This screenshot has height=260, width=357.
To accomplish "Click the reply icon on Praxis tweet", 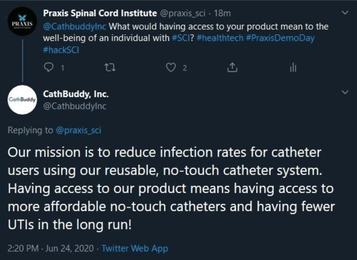I will [48, 68].
